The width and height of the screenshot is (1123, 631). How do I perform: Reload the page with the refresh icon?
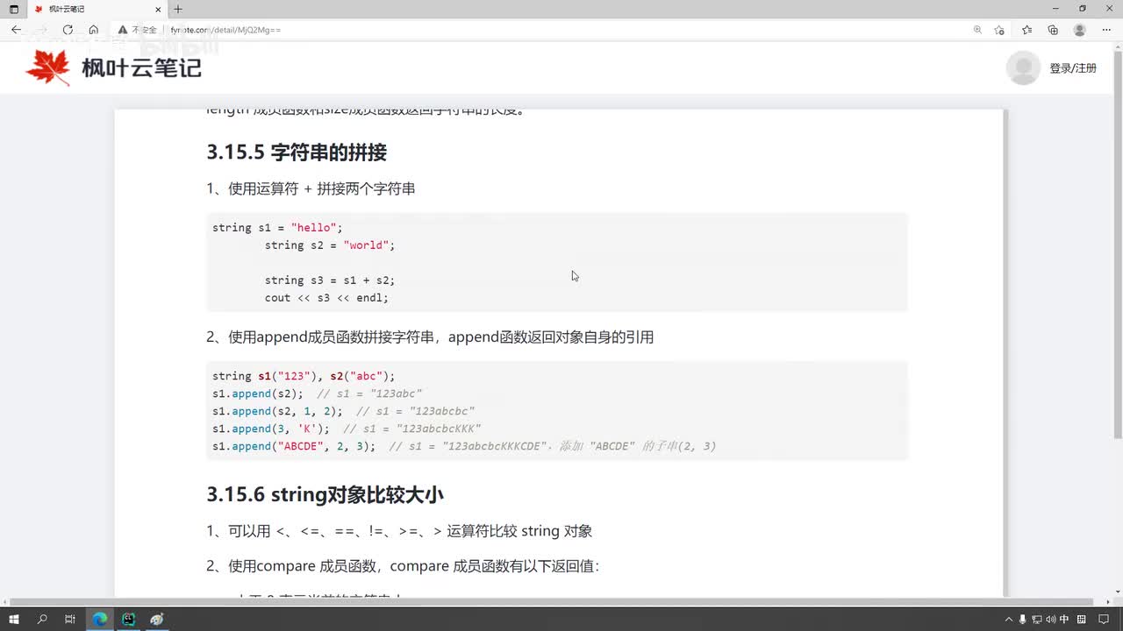pos(68,30)
